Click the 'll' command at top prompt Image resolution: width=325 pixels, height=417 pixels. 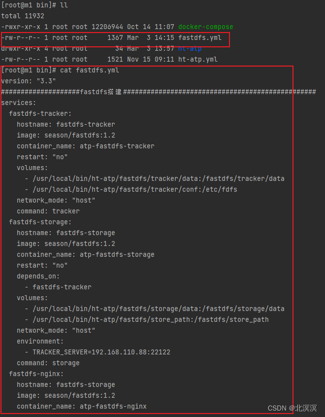[64, 5]
